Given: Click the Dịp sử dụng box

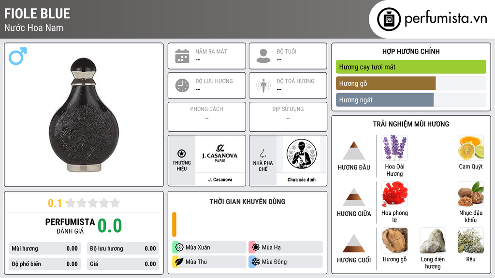Looking at the screenshot, I should click(x=288, y=117).
